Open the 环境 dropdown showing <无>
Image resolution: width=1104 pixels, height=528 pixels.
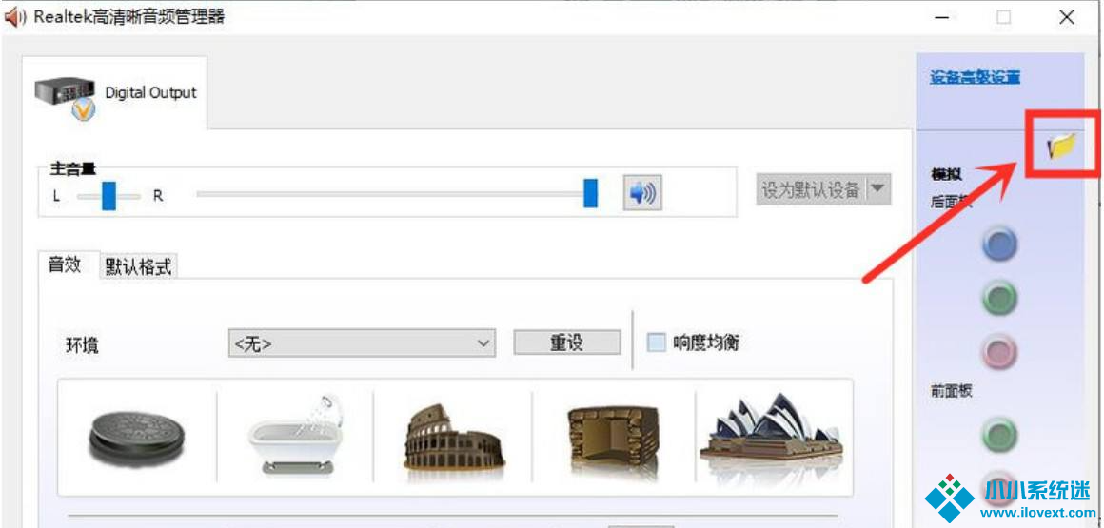(x=362, y=342)
